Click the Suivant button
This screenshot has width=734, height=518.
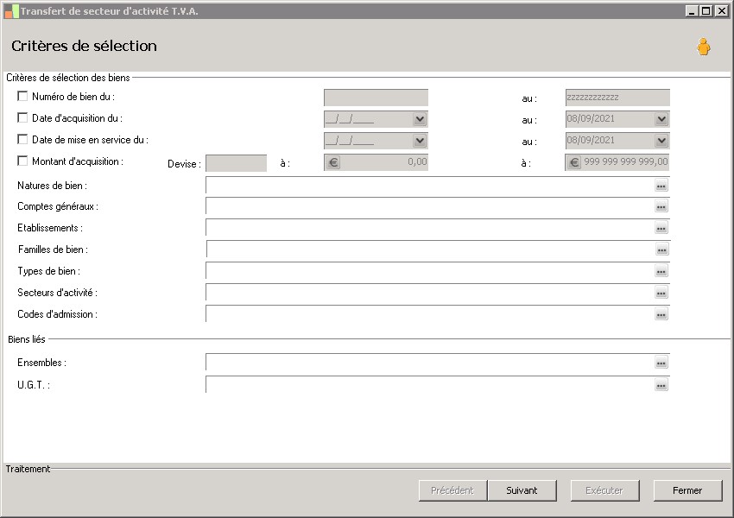pos(522,490)
